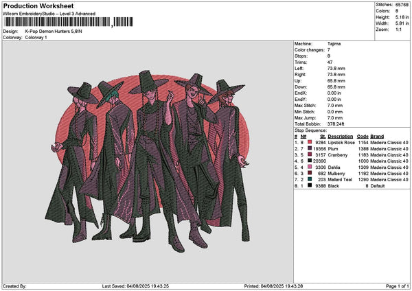412x291 pixels.
Task: Click the Left value 73.8 mm
Action: point(336,69)
